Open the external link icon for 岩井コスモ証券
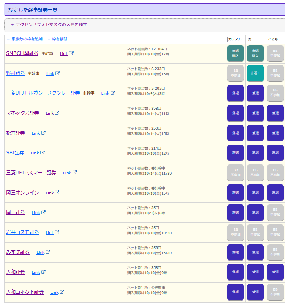The height and width of the screenshot is (303, 289). (x=57, y=232)
